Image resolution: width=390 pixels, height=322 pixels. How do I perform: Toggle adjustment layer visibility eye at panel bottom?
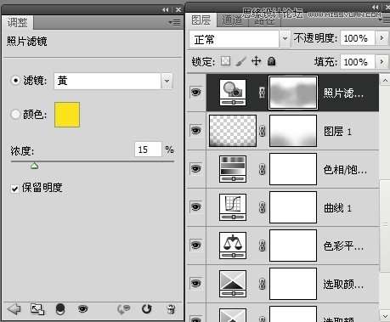pos(82,308)
